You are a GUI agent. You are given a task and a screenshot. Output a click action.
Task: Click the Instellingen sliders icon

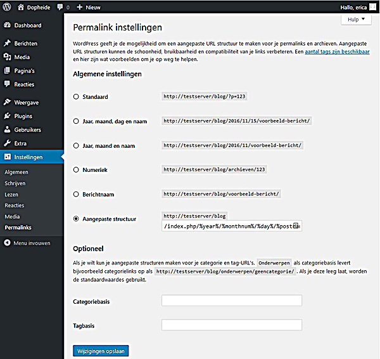(x=8, y=157)
